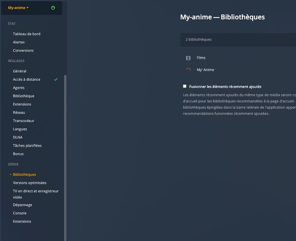Open Conversions in the sidebar
The width and height of the screenshot is (296, 241).
click(23, 50)
